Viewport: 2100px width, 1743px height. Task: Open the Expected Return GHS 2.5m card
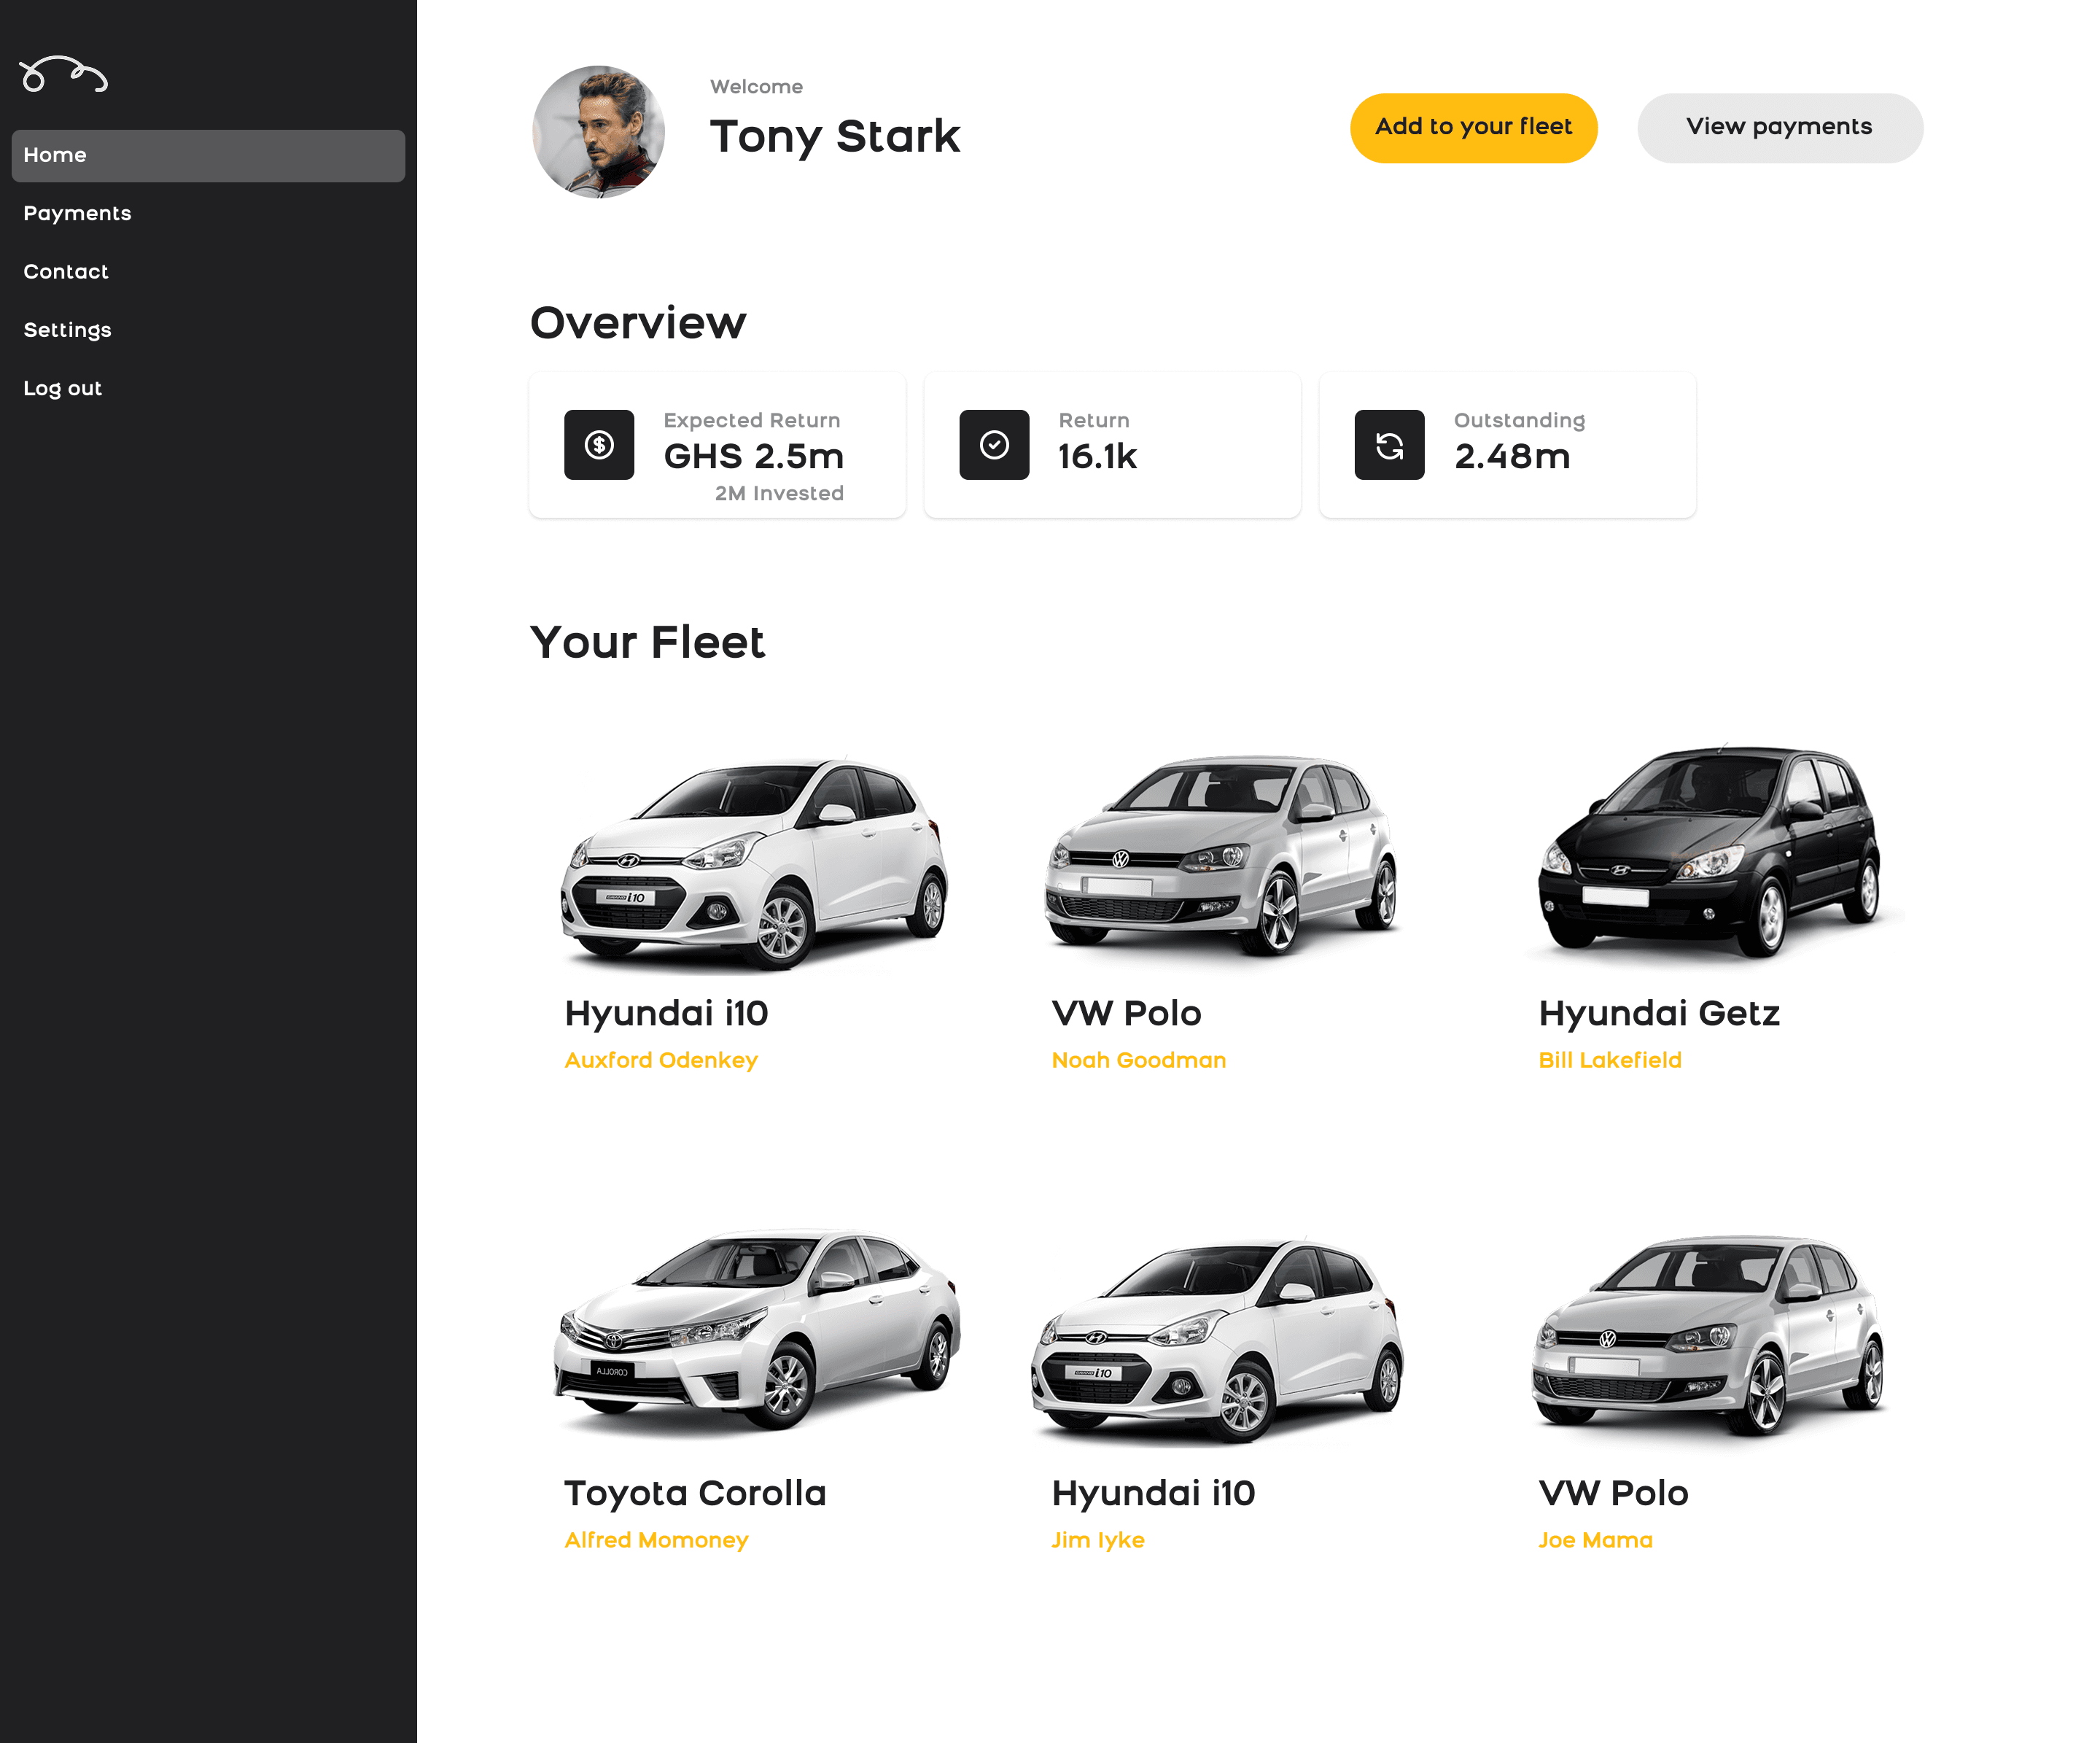click(717, 445)
